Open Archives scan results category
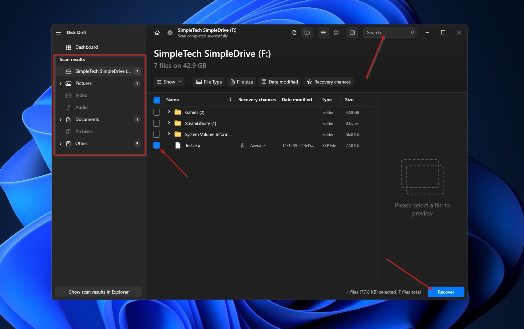Viewport: 524px width, 329px height. [x=98, y=132]
